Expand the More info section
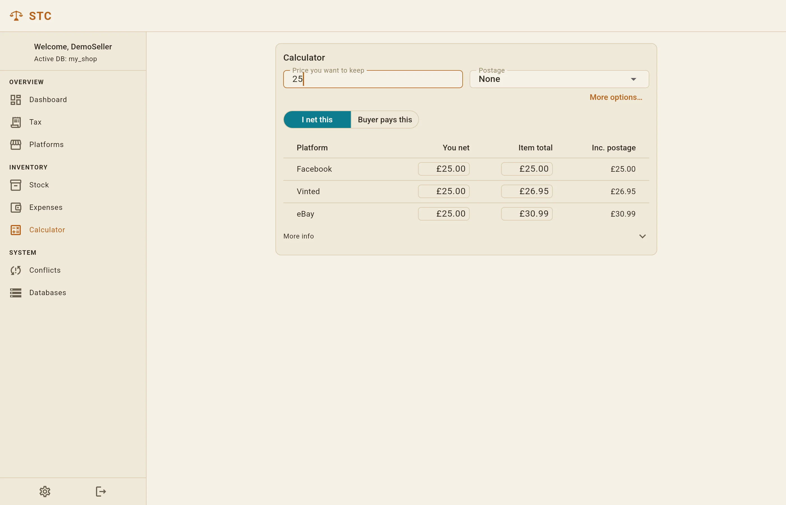Viewport: 786px width, 505px height. coord(466,236)
